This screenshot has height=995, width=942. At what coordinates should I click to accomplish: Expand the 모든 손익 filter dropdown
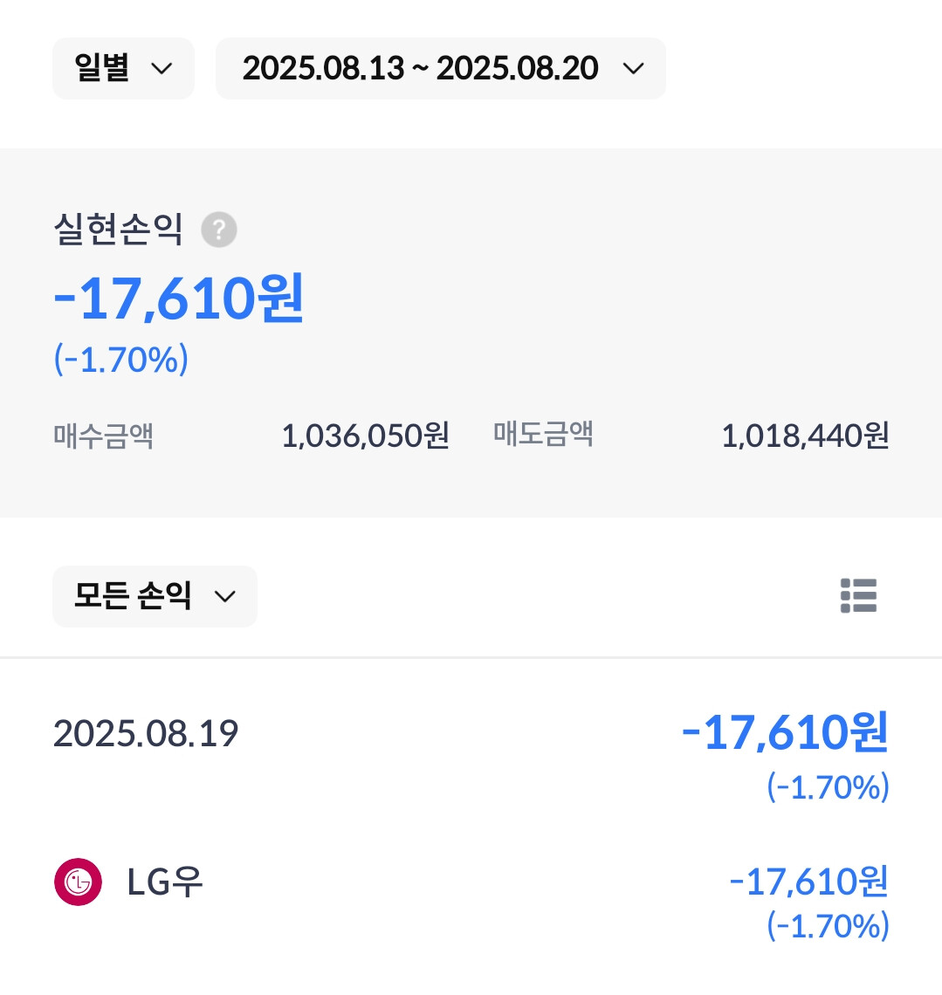click(155, 596)
